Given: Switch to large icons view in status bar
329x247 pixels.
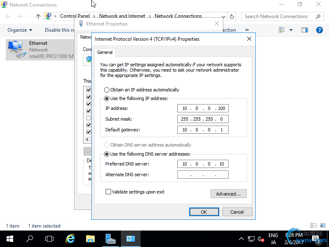Looking at the screenshot, I should 323,225.
